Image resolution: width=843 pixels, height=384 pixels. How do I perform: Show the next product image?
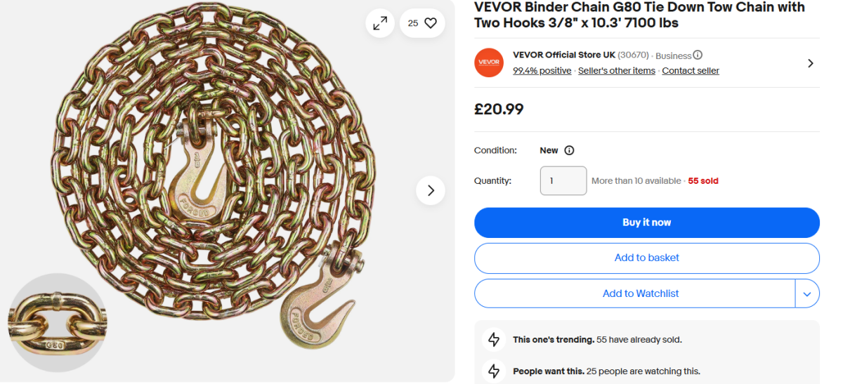[x=431, y=190]
